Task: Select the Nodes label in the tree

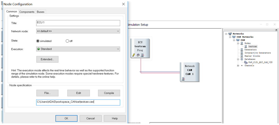Action: tap(247, 43)
